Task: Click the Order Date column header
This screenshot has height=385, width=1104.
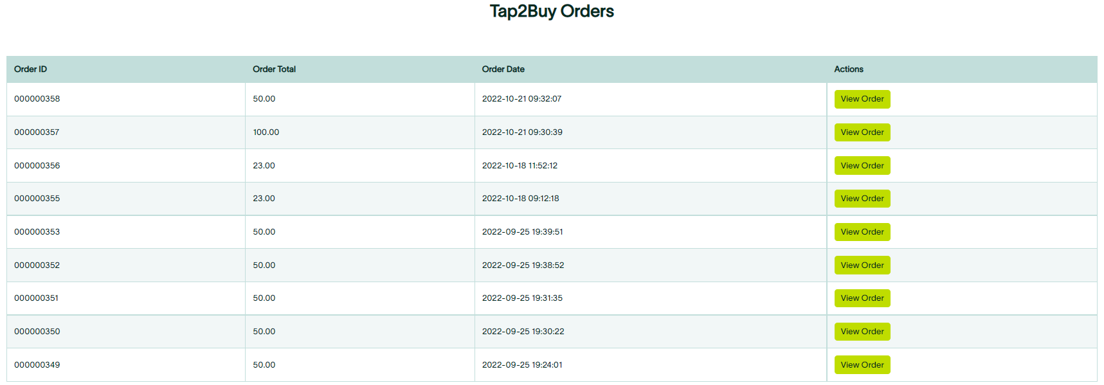Action: (503, 69)
